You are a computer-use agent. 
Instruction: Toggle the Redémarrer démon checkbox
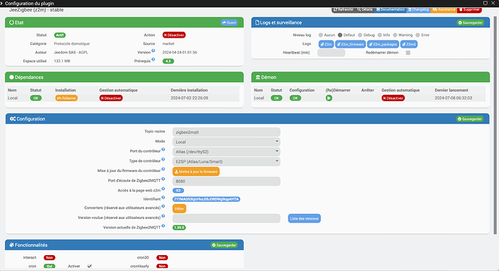pos(408,53)
